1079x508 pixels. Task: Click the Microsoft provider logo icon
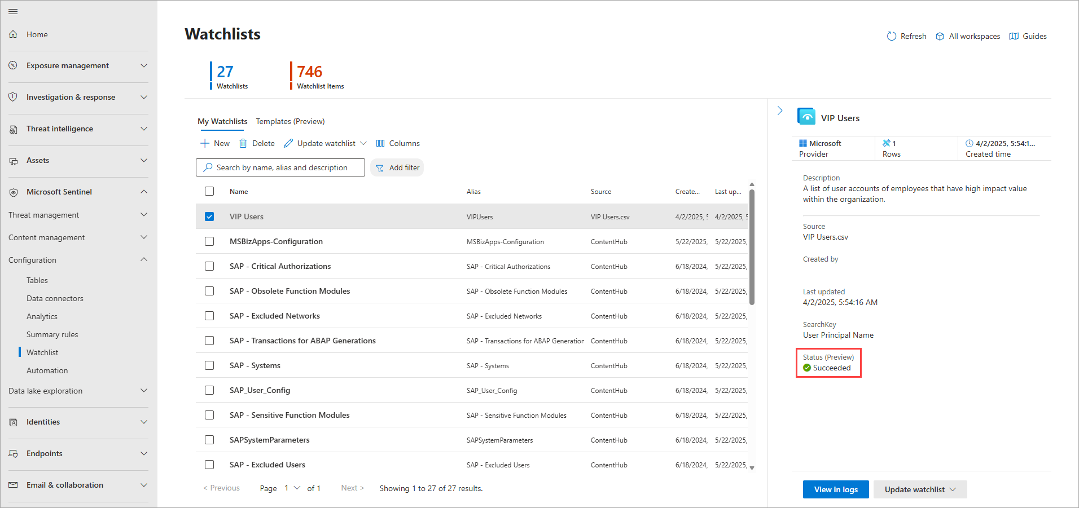pyautogui.click(x=802, y=143)
